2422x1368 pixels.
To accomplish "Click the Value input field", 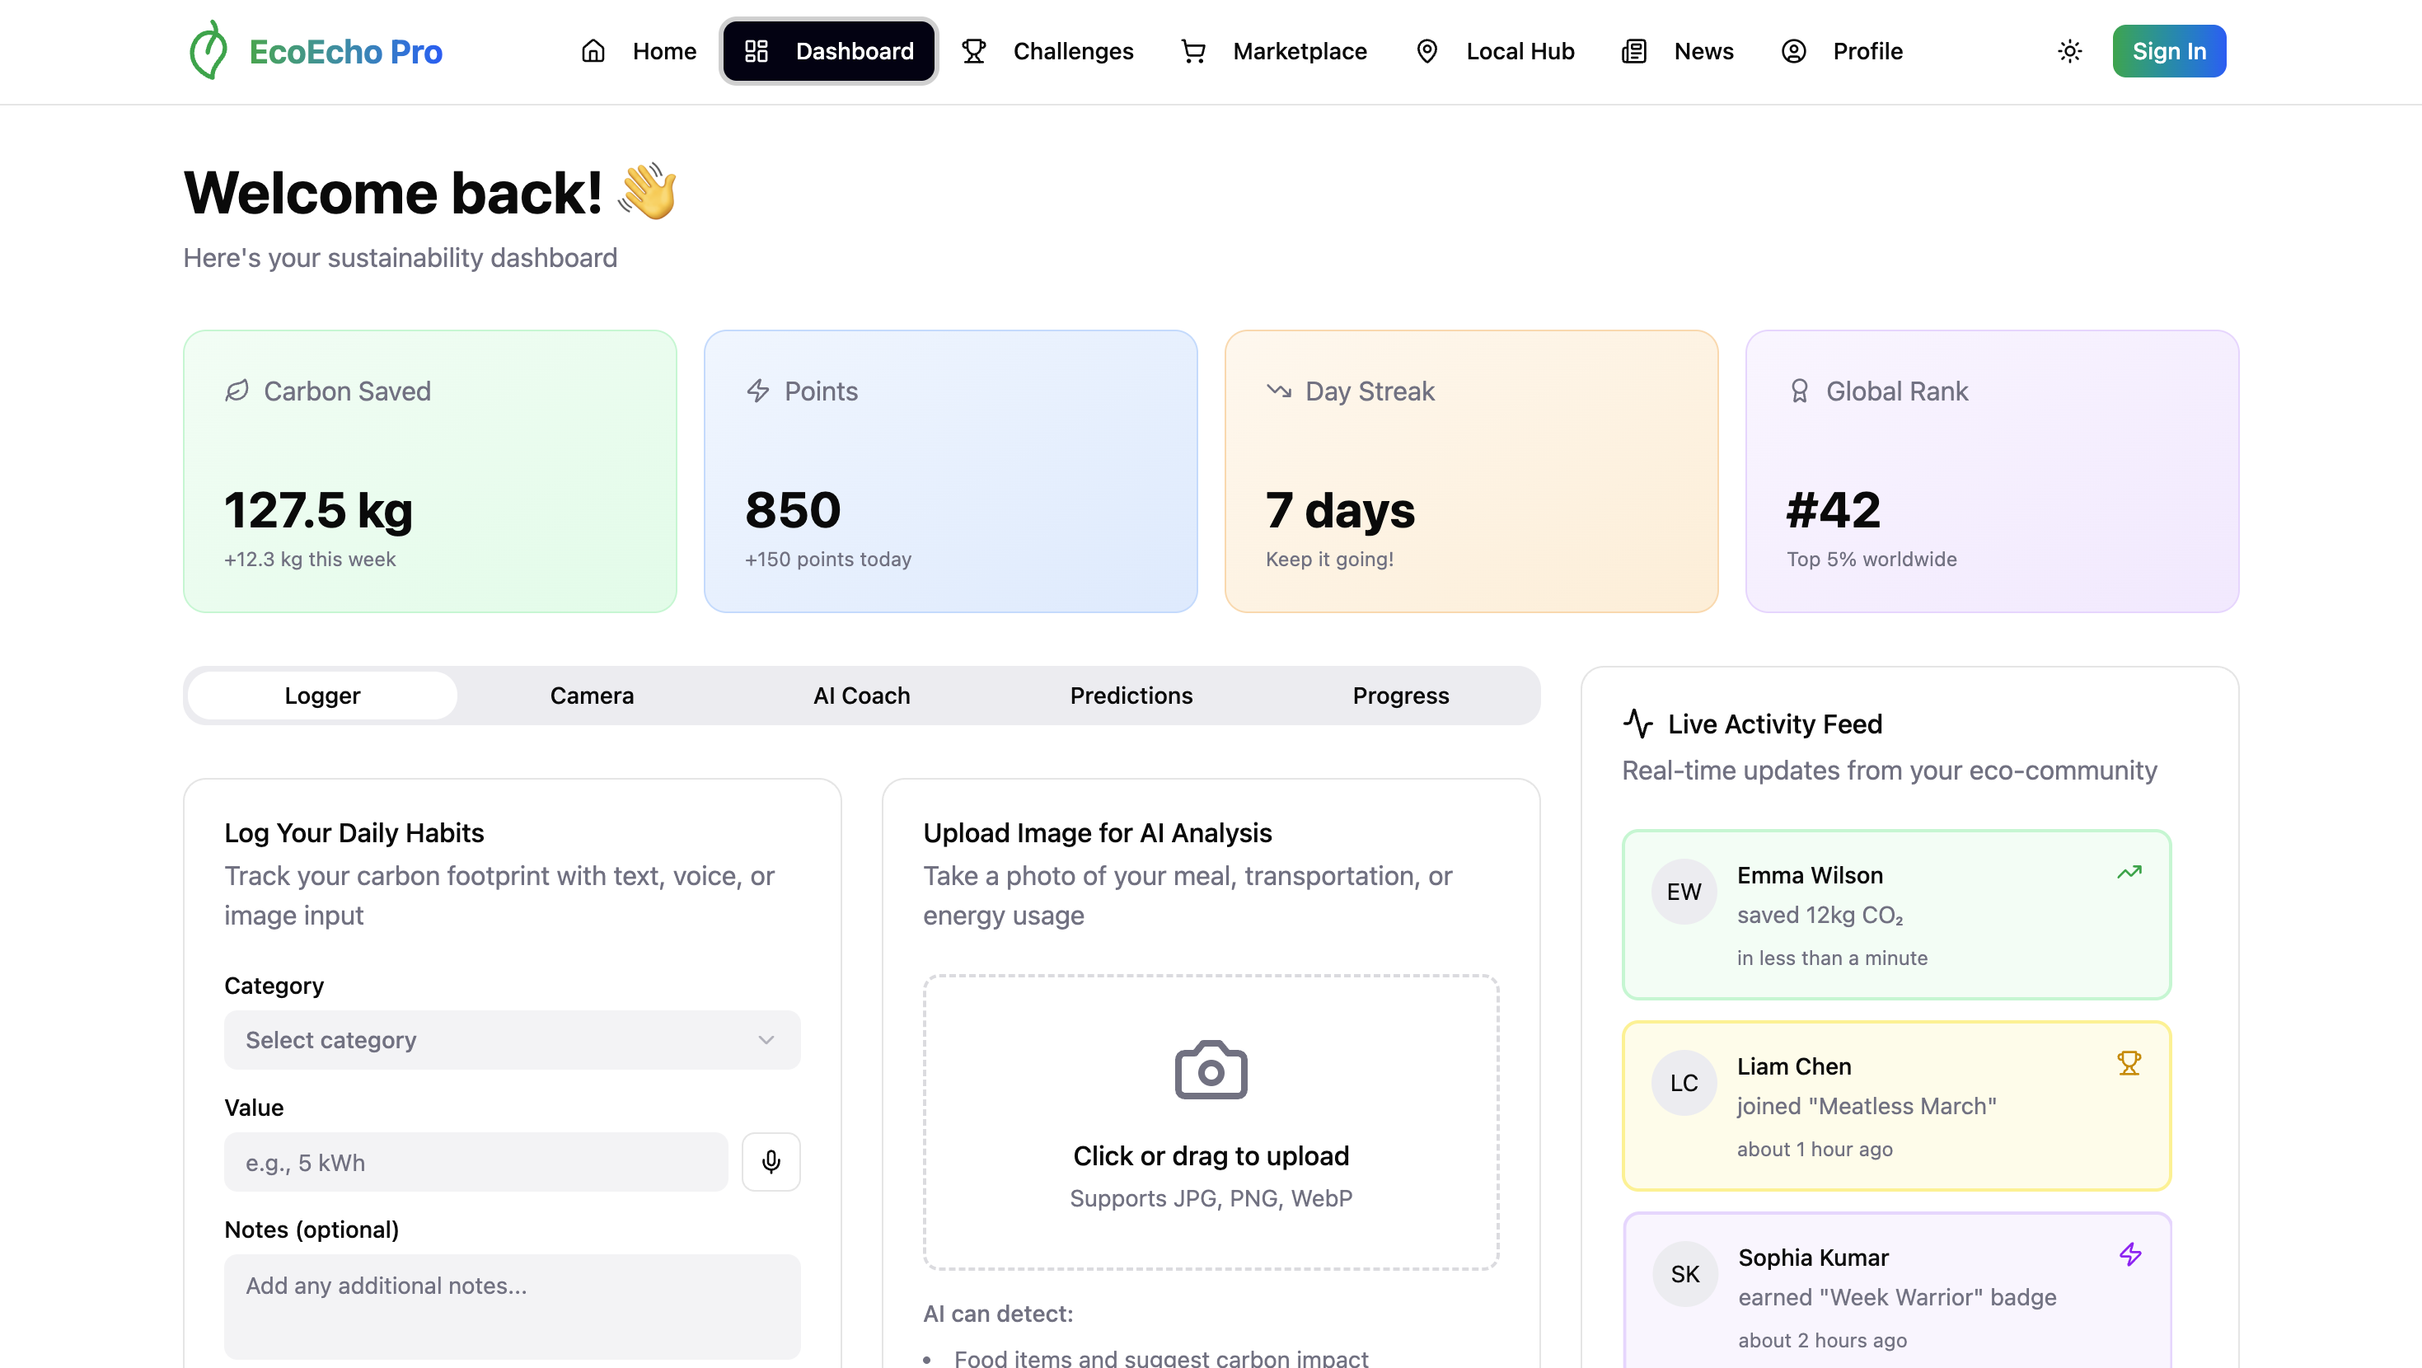I will pyautogui.click(x=475, y=1162).
